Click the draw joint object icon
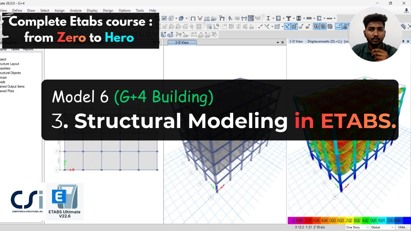 261,27
